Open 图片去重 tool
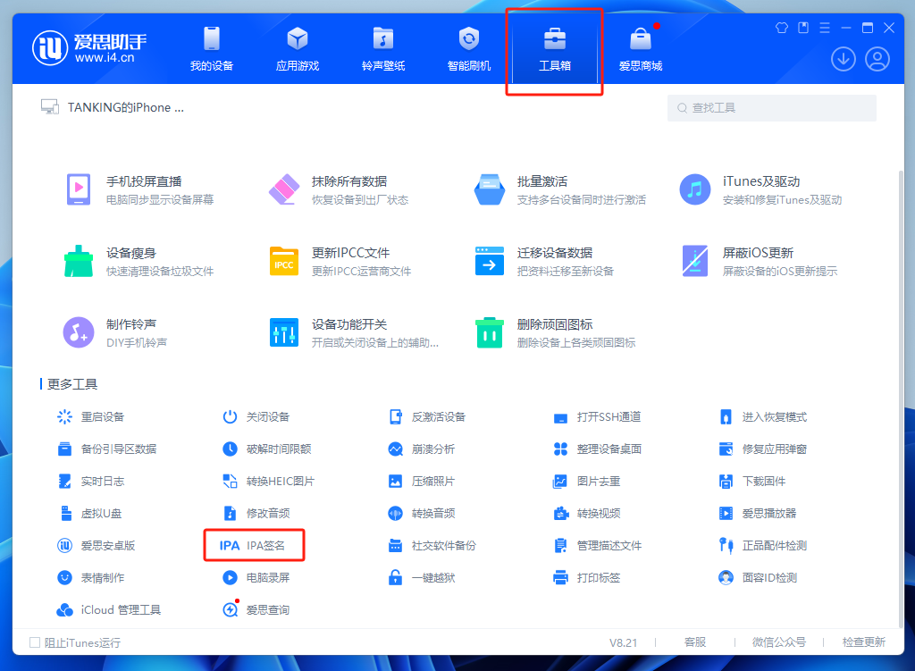Viewport: 915px width, 671px height. click(x=586, y=481)
